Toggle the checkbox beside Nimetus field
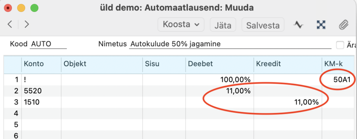The image size is (357, 139). click(x=340, y=45)
